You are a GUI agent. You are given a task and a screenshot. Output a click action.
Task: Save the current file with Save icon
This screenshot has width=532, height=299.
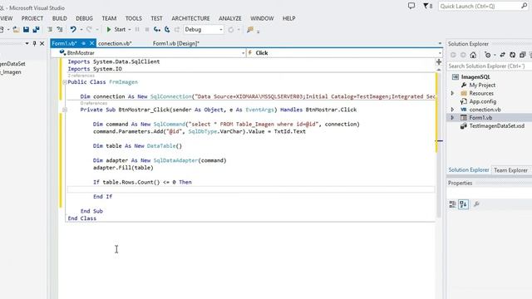[x=26, y=30]
